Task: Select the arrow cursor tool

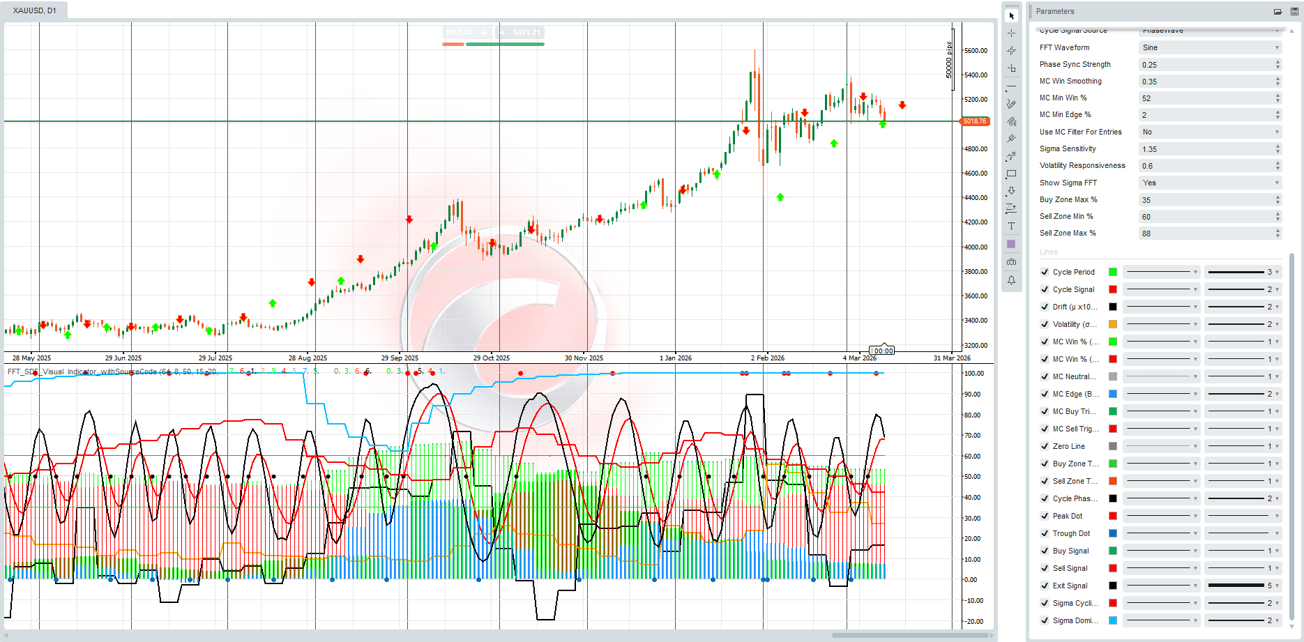Action: [1011, 15]
